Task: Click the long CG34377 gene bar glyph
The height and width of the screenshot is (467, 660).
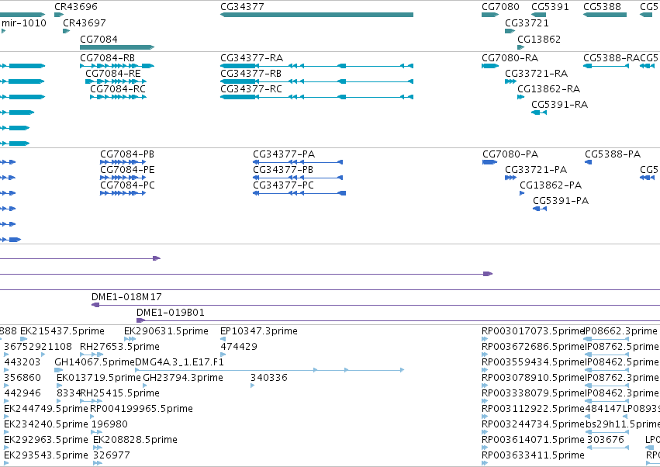Action: [x=316, y=15]
